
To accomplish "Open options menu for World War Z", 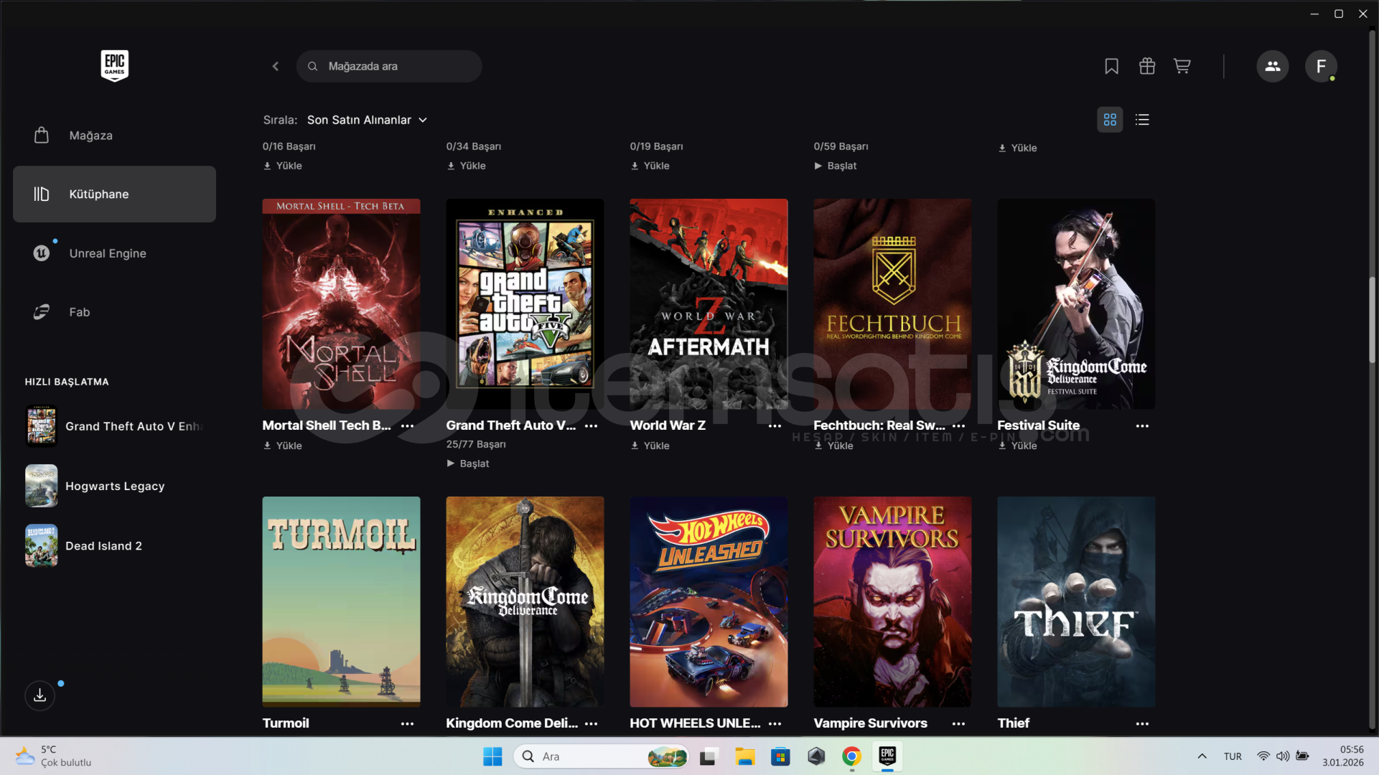I will coord(775,426).
